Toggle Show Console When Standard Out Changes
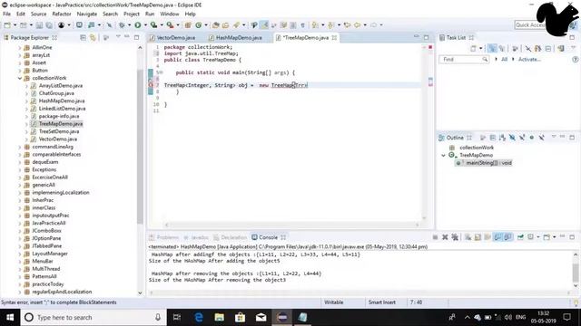 pyautogui.click(x=497, y=237)
